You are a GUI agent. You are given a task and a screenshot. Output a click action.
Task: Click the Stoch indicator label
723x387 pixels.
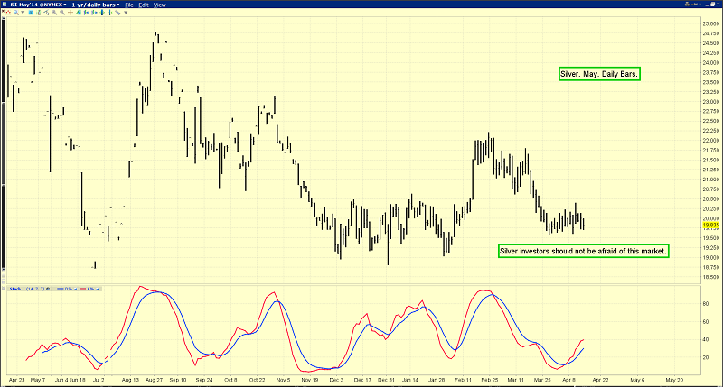15,289
